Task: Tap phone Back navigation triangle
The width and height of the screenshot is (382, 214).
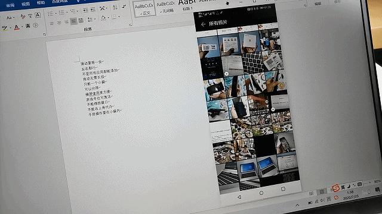Action: [239, 197]
